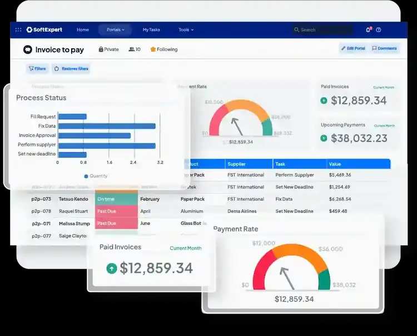Click the Restores filters button

71,69
